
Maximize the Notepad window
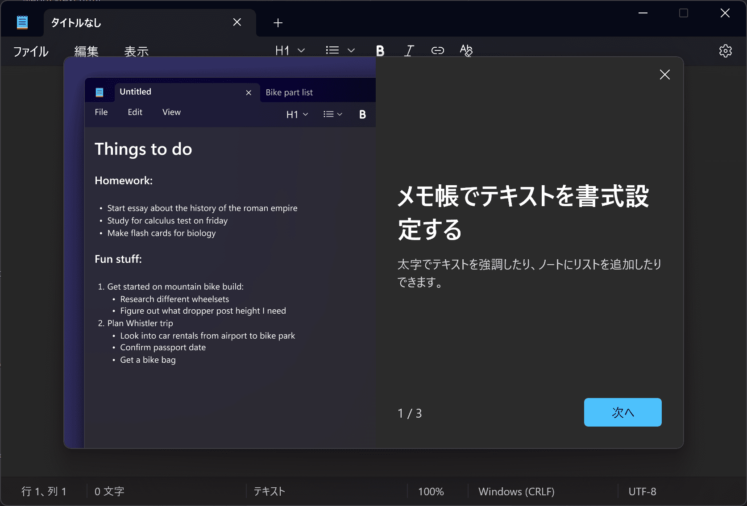684,13
